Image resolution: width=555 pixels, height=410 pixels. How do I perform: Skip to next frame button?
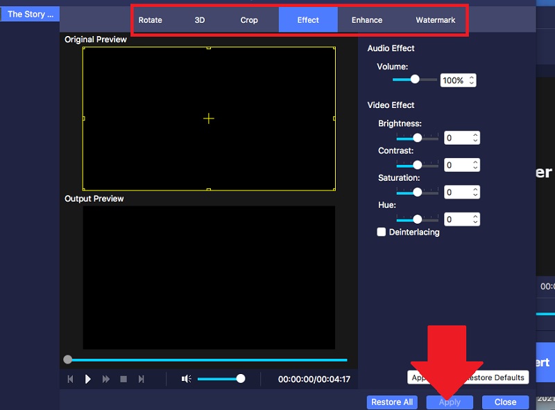click(x=142, y=380)
